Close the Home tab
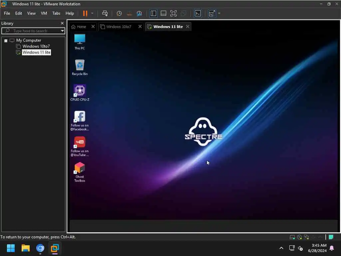Image resolution: width=341 pixels, height=256 pixels. click(93, 26)
